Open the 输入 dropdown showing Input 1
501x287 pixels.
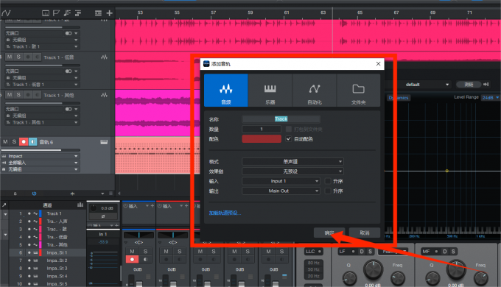click(281, 181)
